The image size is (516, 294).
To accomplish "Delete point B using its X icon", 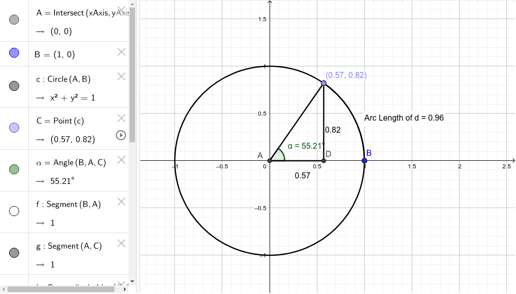I will click(x=121, y=52).
